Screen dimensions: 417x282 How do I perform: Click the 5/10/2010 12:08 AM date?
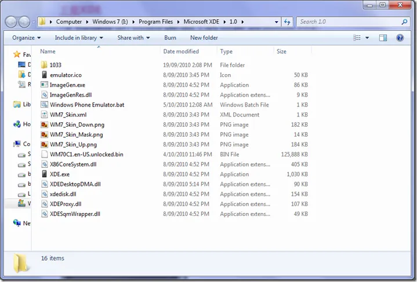(188, 105)
